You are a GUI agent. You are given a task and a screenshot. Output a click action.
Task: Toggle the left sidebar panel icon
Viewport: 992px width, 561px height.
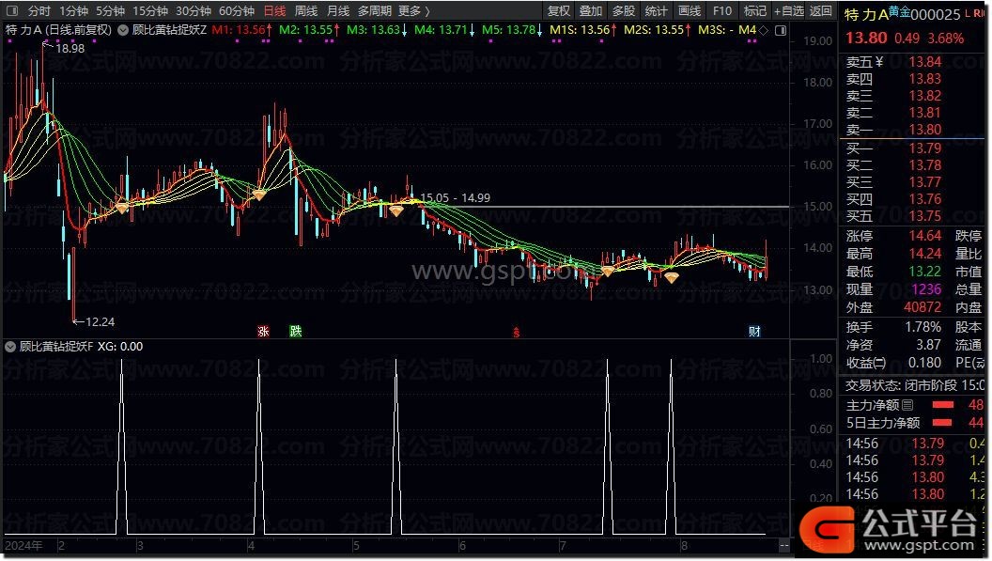(x=12, y=10)
